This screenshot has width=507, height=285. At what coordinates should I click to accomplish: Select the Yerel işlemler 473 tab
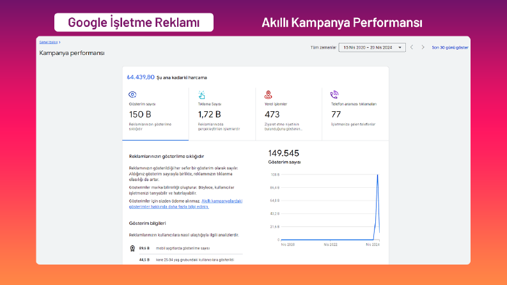[x=289, y=114]
